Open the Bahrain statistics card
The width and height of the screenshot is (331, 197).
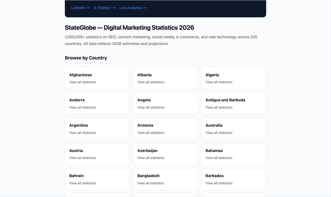(97, 179)
